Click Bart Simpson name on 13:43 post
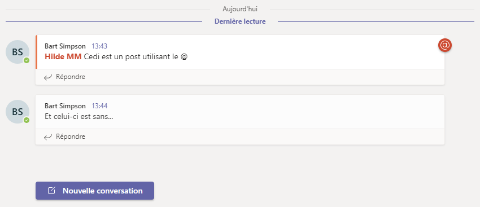 coord(65,46)
